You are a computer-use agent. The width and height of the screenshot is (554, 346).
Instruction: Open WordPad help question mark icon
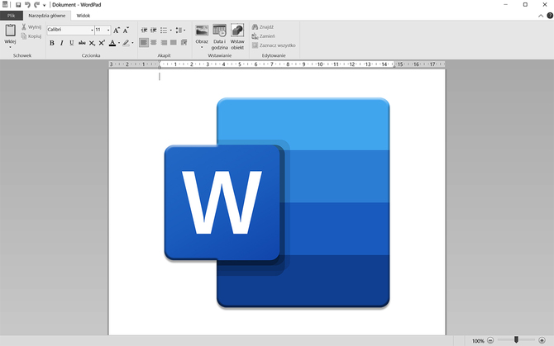[x=550, y=16]
